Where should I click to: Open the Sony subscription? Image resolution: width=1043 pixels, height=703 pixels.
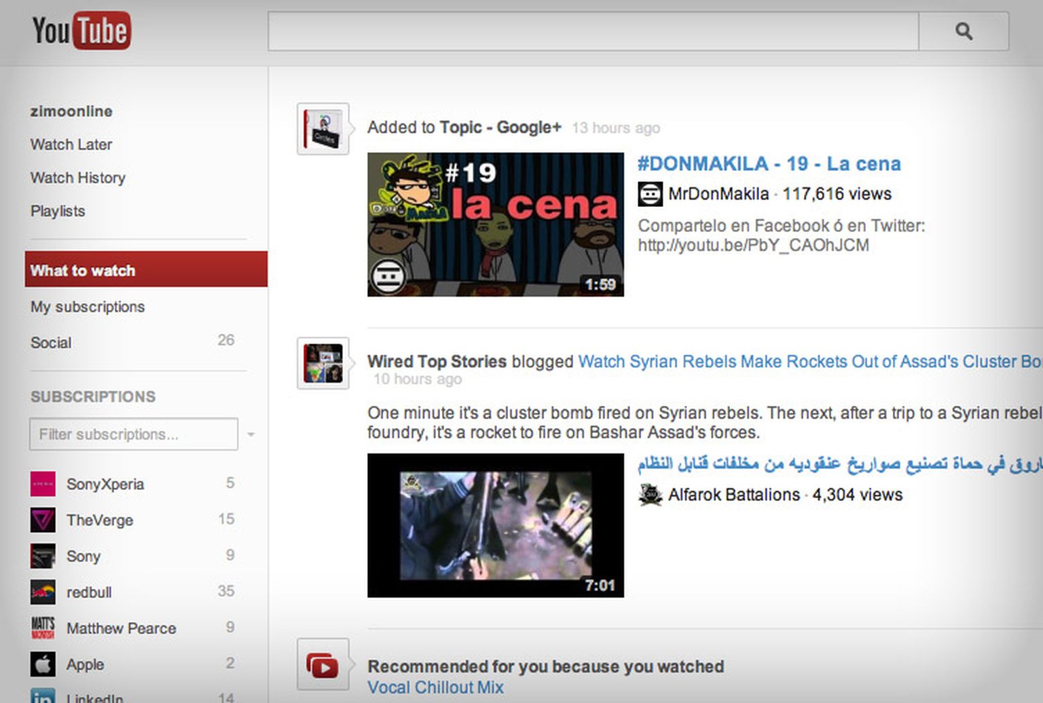pos(84,556)
